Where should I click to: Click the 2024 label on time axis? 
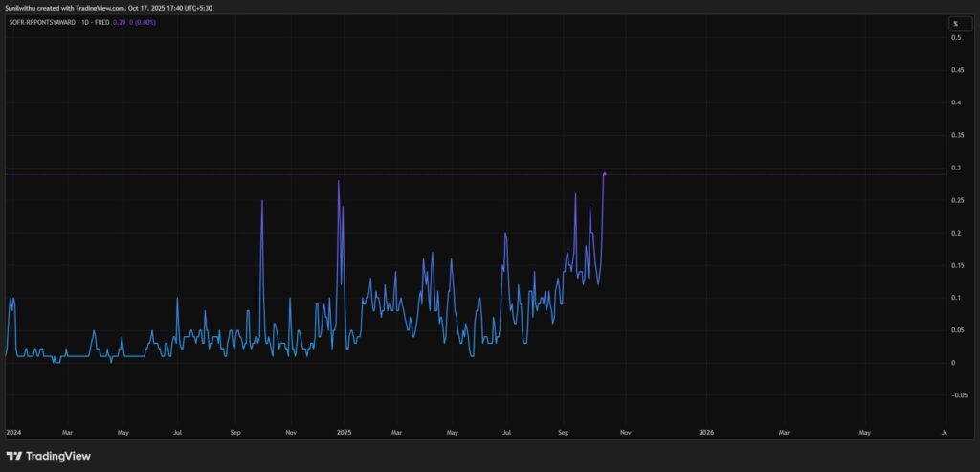point(13,432)
